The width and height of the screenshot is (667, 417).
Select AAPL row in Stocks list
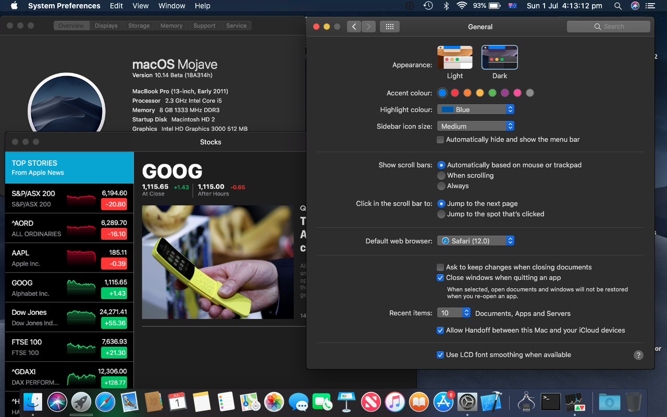(69, 258)
